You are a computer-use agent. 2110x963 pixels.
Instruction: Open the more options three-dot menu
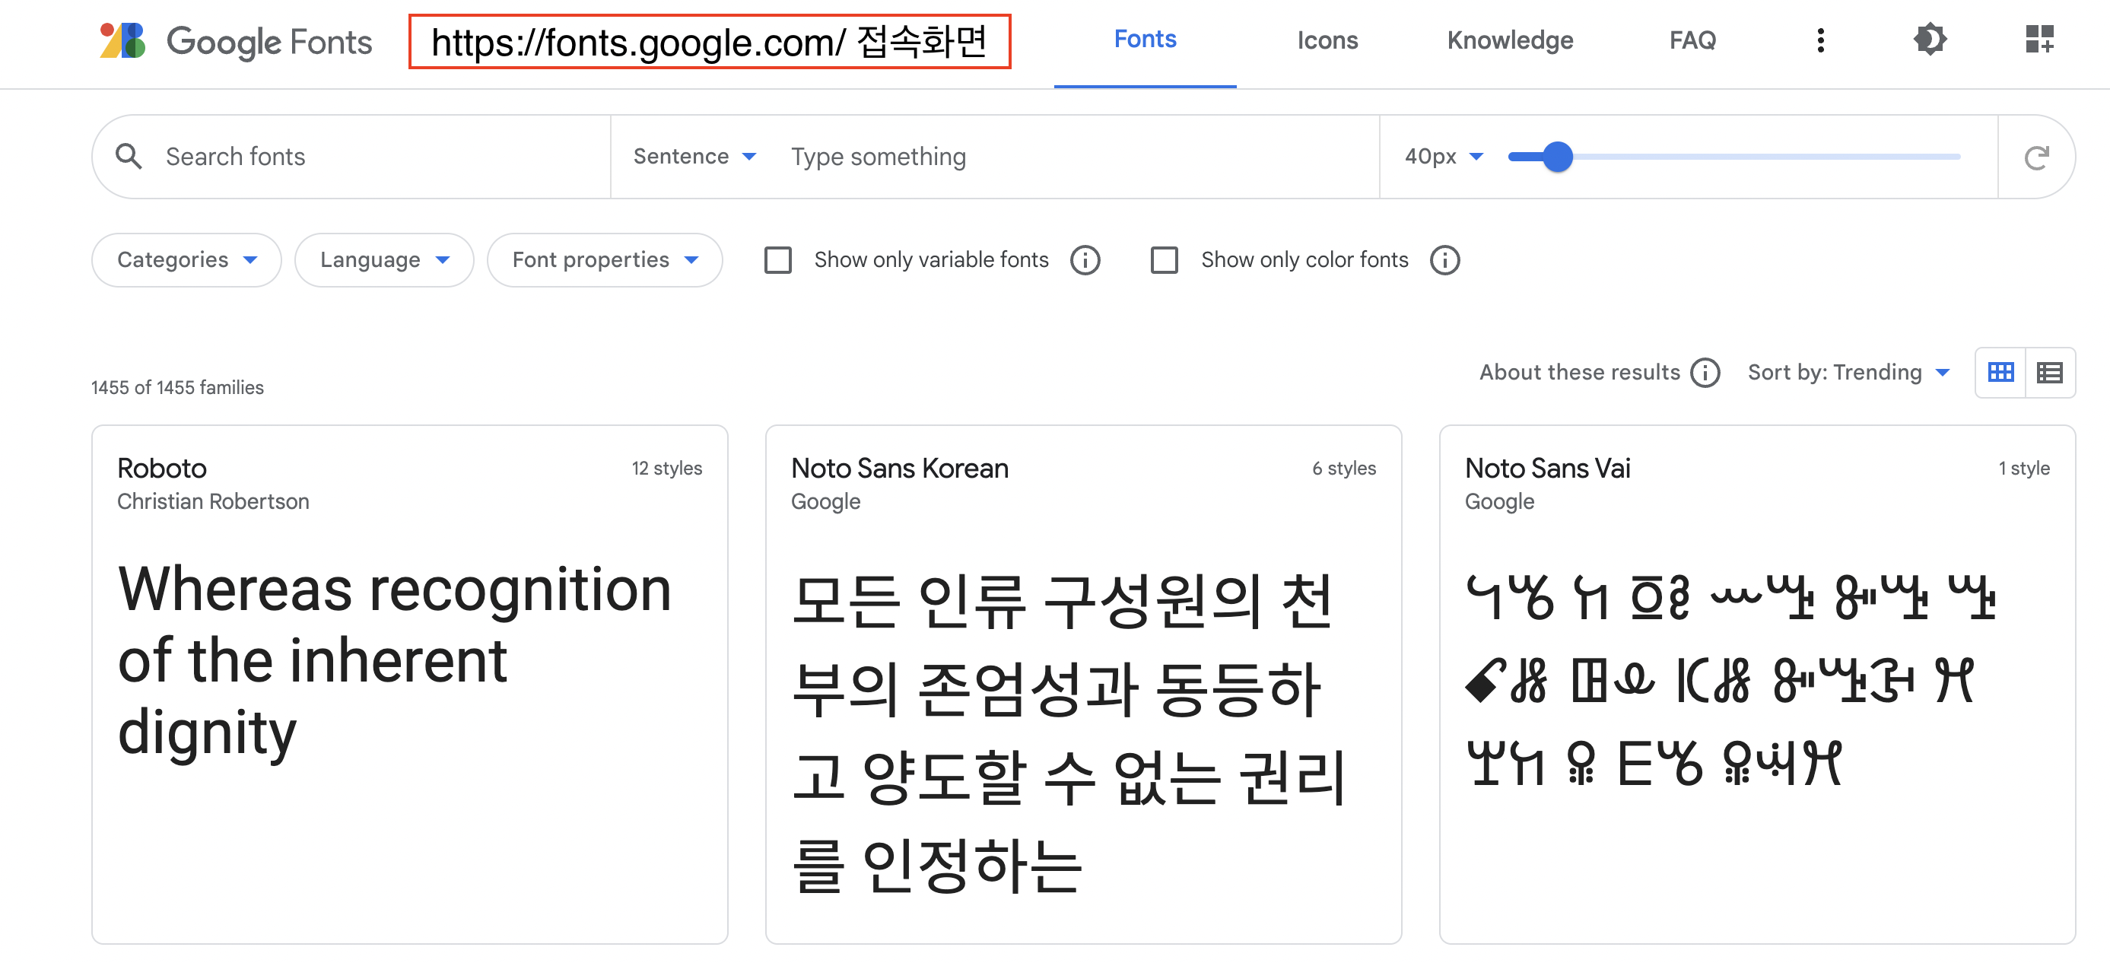[1820, 40]
